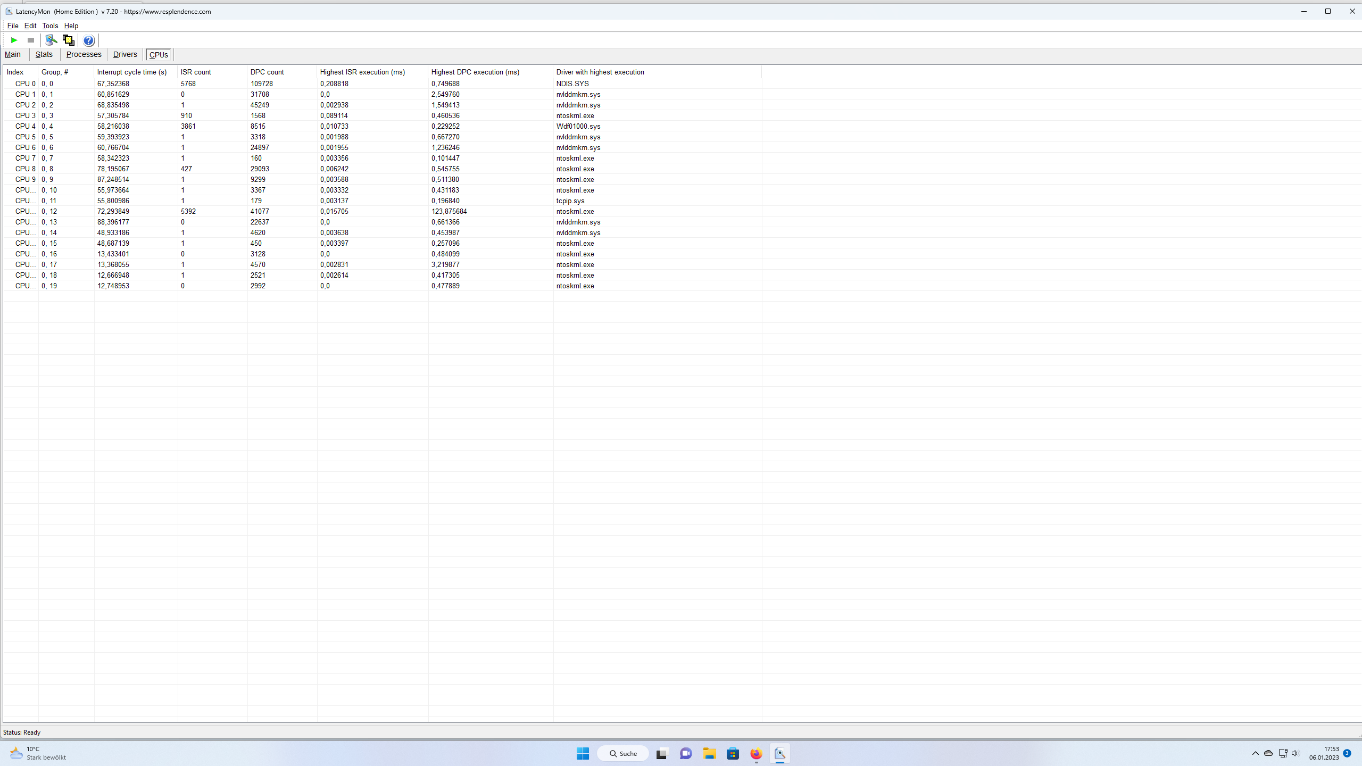The height and width of the screenshot is (766, 1362).
Task: Click the taskbar Suche search box
Action: click(623, 753)
